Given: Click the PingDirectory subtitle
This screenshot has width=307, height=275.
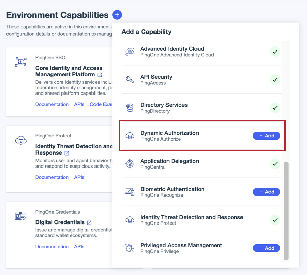Looking at the screenshot, I should pos(155,111).
